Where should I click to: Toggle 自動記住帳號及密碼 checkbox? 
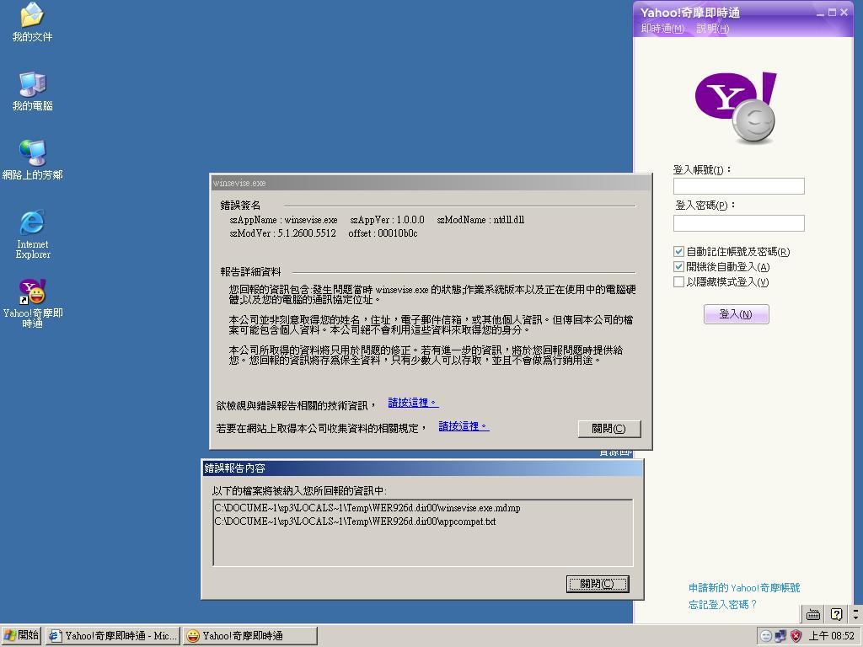(x=679, y=251)
